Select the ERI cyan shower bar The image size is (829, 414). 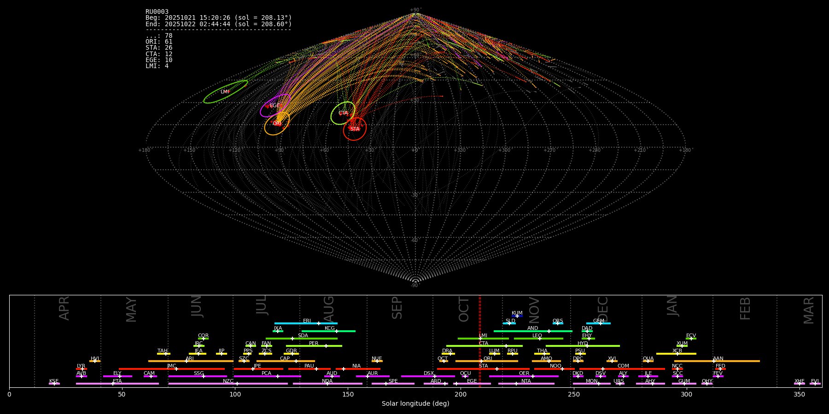pos(306,323)
